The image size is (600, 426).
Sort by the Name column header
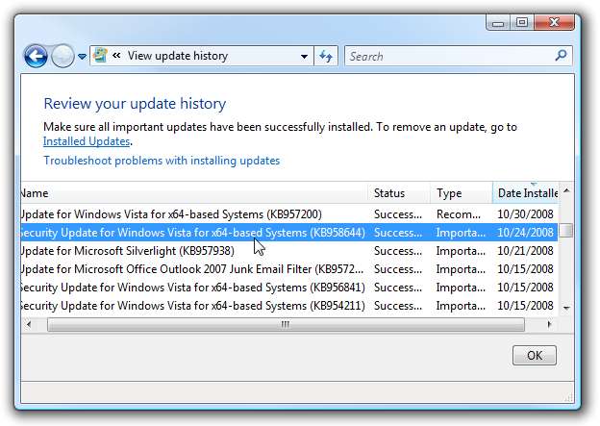pos(194,193)
